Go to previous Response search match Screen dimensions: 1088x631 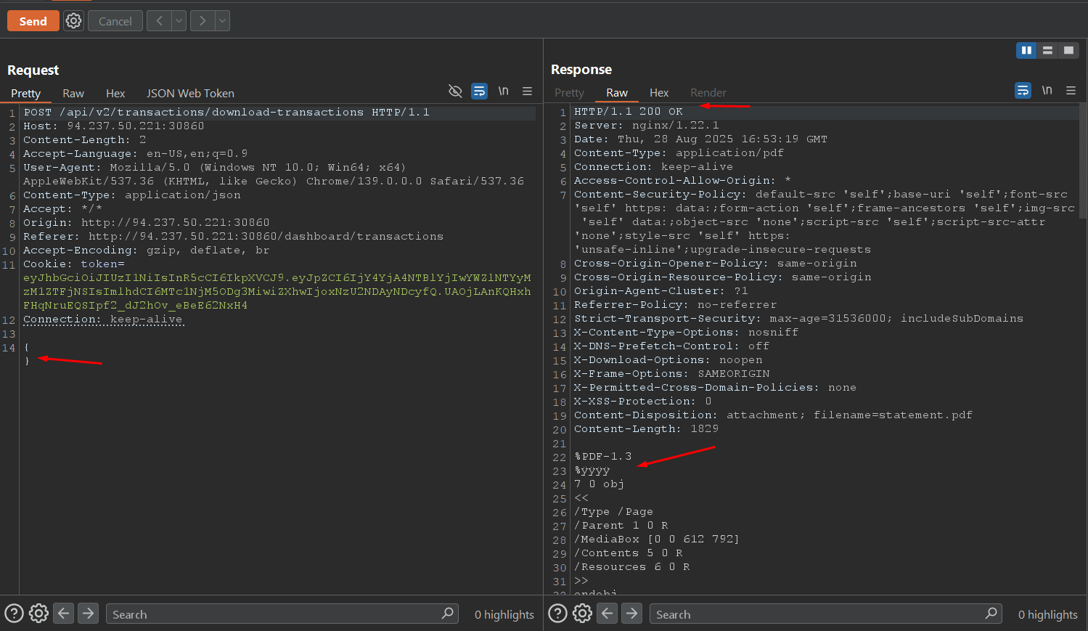pyautogui.click(x=608, y=614)
